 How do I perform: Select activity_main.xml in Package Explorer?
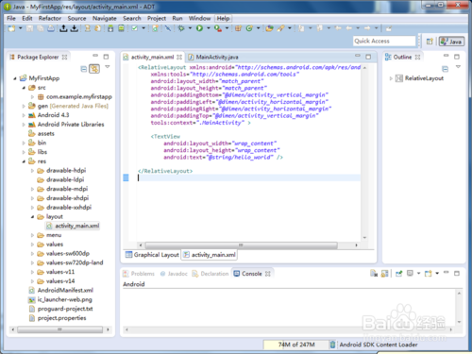[74, 226]
